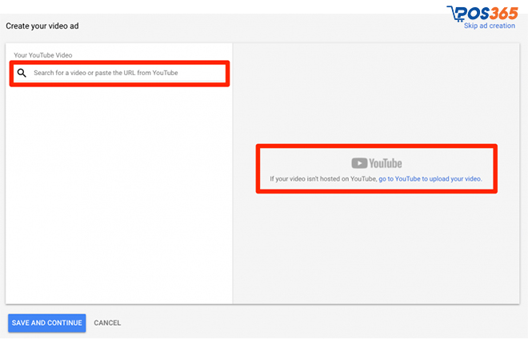
Task: Focus the YouTube video search field
Action: [x=119, y=73]
